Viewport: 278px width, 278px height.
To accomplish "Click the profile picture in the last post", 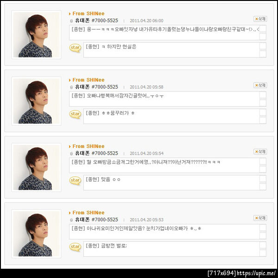I will (36, 234).
